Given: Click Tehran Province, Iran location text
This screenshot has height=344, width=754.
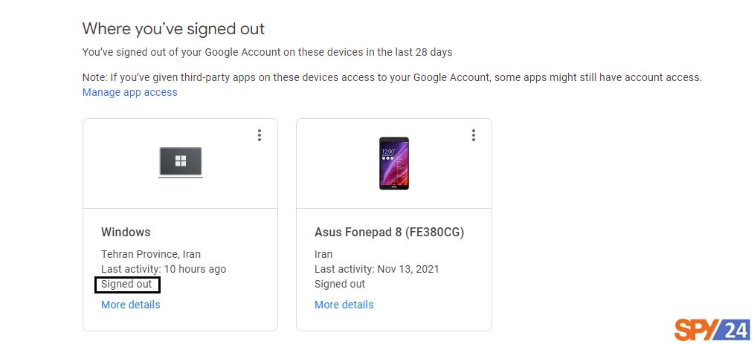Looking at the screenshot, I should [151, 254].
